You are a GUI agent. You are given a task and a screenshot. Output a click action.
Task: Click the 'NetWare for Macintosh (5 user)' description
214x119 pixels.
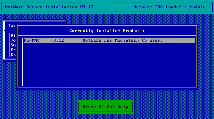(x=123, y=40)
